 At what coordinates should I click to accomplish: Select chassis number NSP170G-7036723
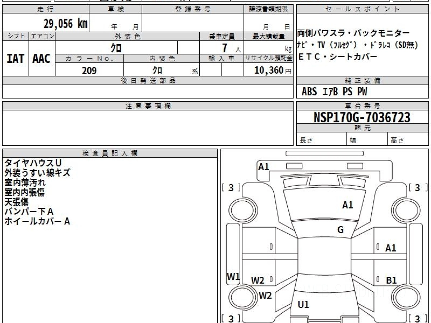coord(362,117)
